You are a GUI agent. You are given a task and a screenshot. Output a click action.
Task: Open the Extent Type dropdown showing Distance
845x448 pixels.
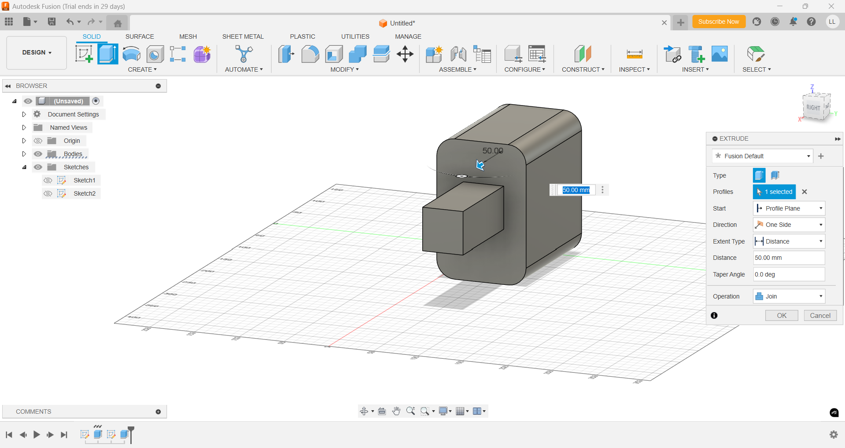click(x=789, y=241)
